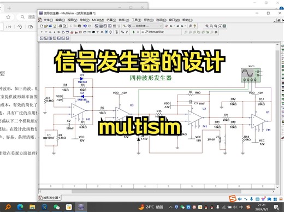Image resolution: width=284 pixels, height=212 pixels.
Task: Open the 仿真(S) menu
Action: click(x=111, y=20)
